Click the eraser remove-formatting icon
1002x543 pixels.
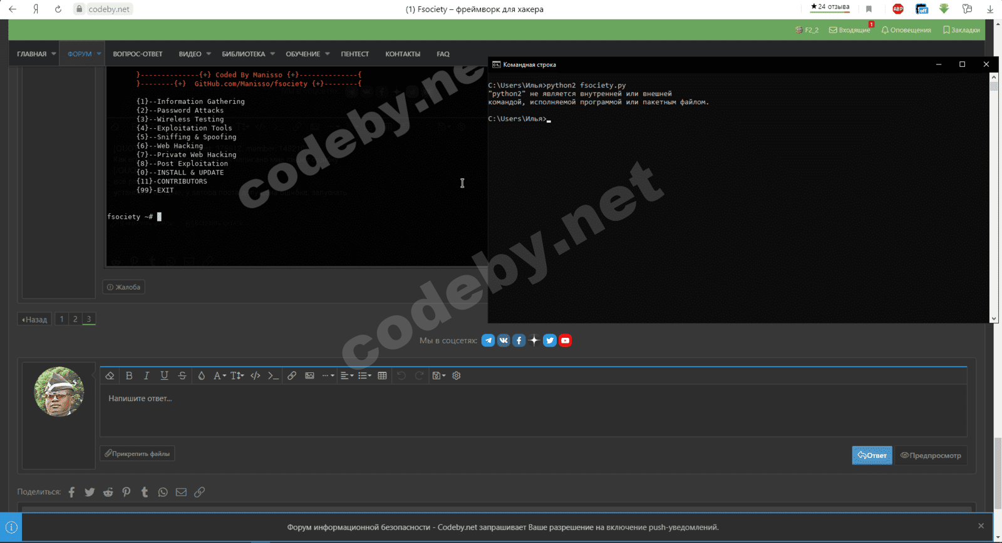click(110, 375)
